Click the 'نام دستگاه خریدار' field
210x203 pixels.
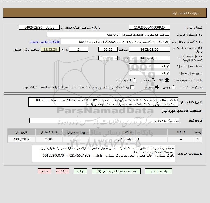[108, 35]
